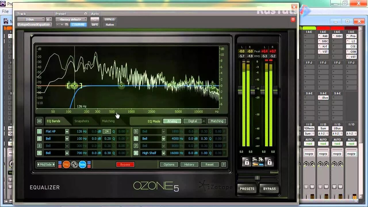Switch to the Snapshots tab
The image size is (368, 207).
82,121
